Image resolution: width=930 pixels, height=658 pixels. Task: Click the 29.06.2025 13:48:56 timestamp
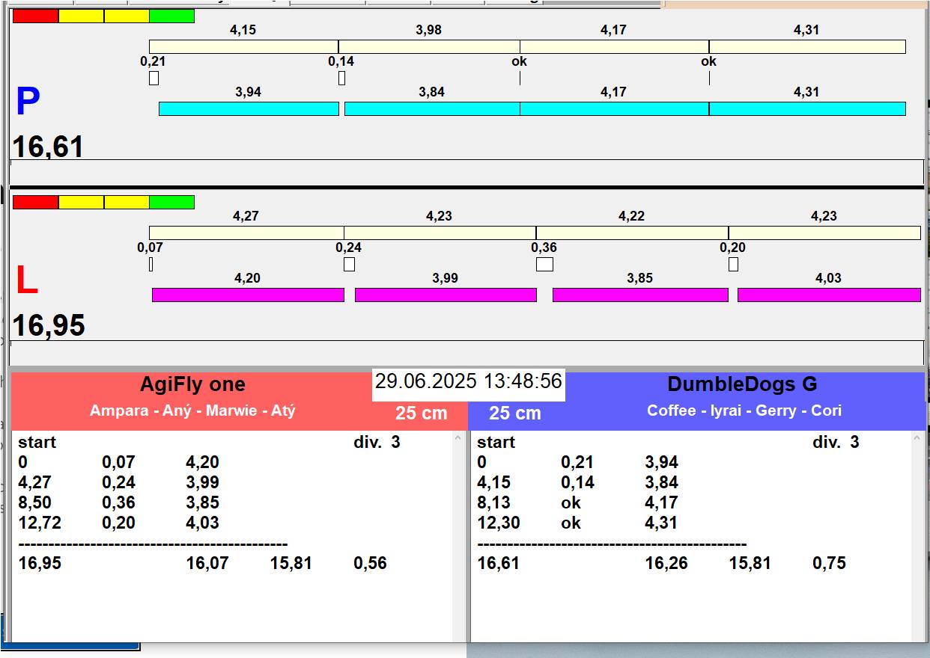[x=468, y=381]
